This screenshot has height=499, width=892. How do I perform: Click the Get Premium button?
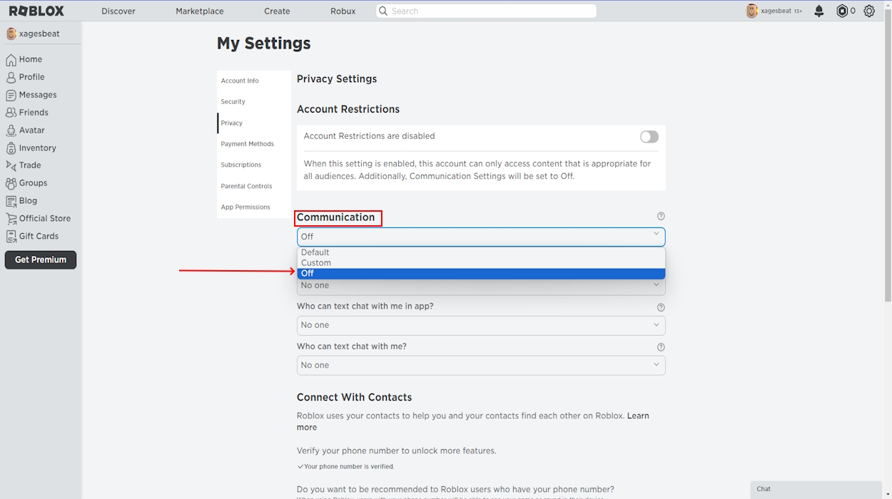[x=40, y=259]
